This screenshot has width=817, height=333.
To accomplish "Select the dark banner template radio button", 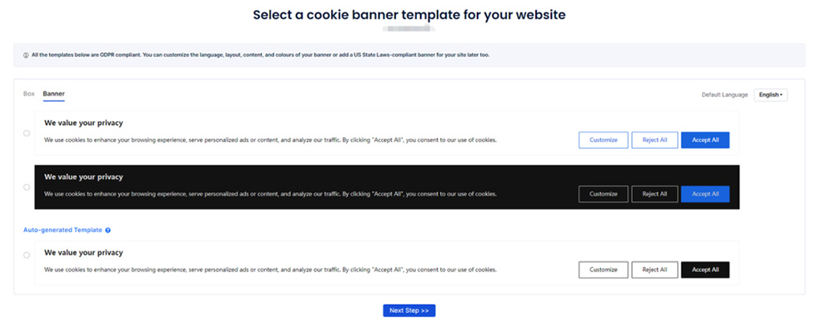I will pyautogui.click(x=27, y=187).
